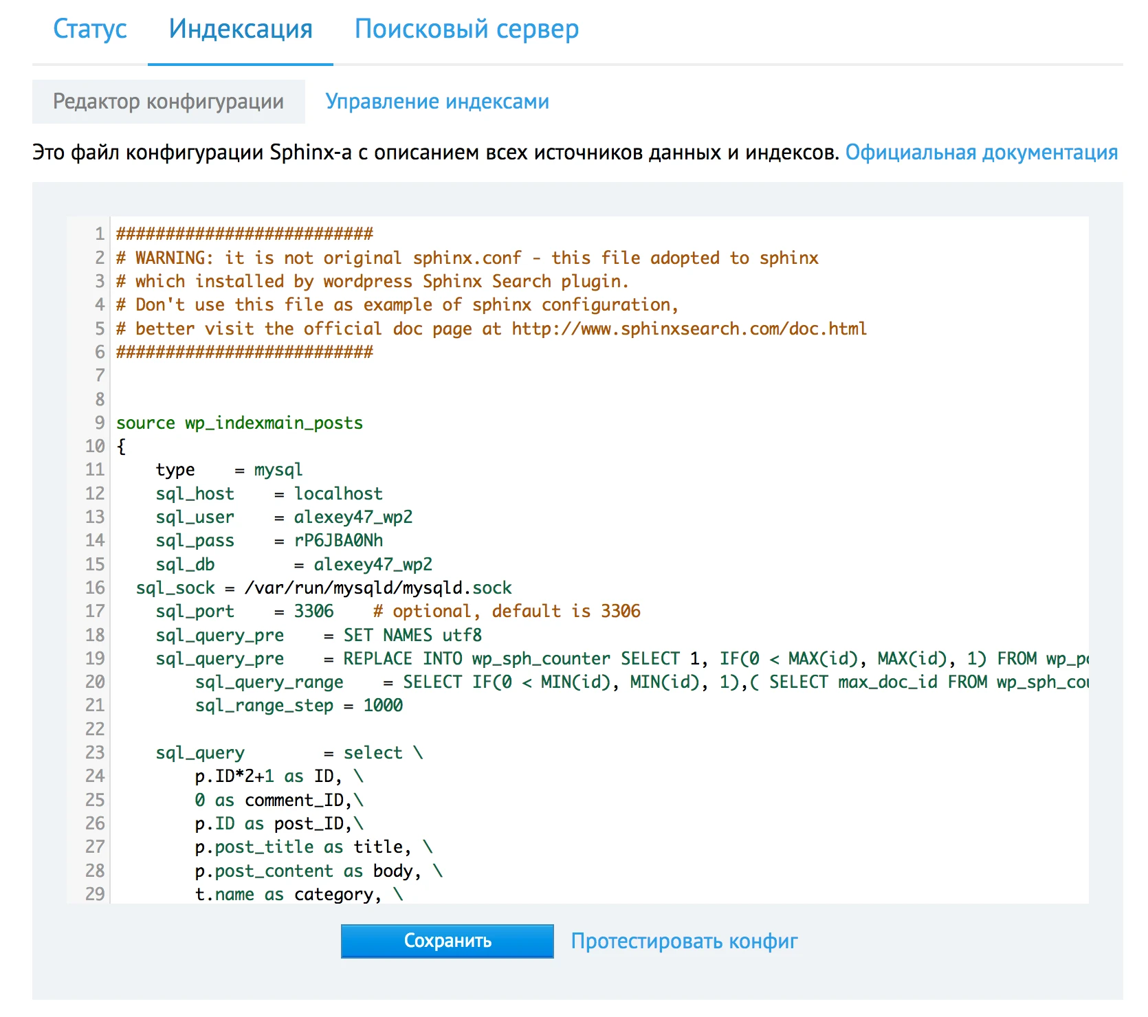This screenshot has width=1148, height=1017.
Task: Click line number 29 in the gutter
Action: point(96,894)
